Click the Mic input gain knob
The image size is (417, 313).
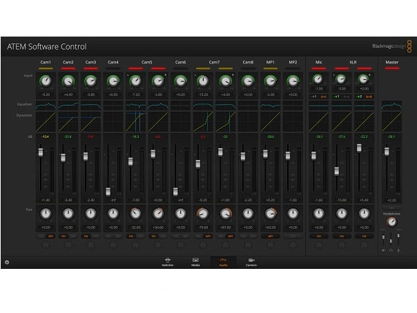pos(318,79)
